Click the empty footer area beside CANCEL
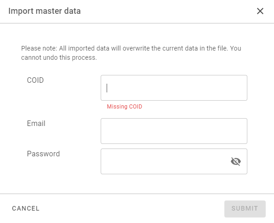The width and height of the screenshot is (274, 223). pyautogui.click(x=131, y=208)
